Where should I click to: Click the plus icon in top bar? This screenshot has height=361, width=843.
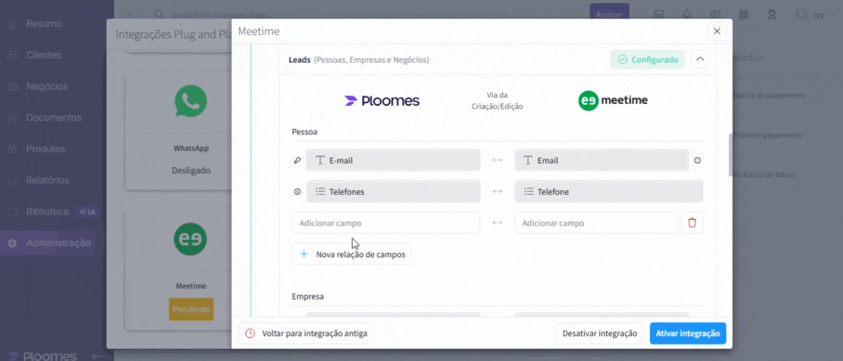[x=130, y=14]
